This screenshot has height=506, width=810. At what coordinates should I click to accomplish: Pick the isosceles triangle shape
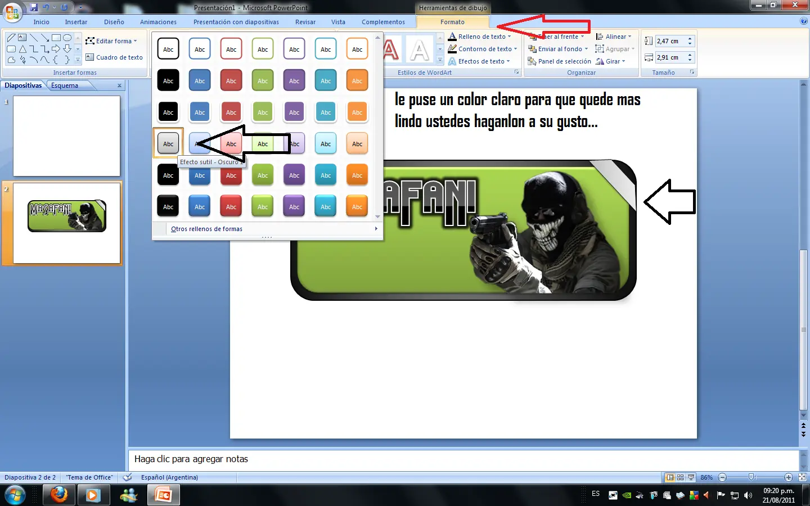click(23, 49)
